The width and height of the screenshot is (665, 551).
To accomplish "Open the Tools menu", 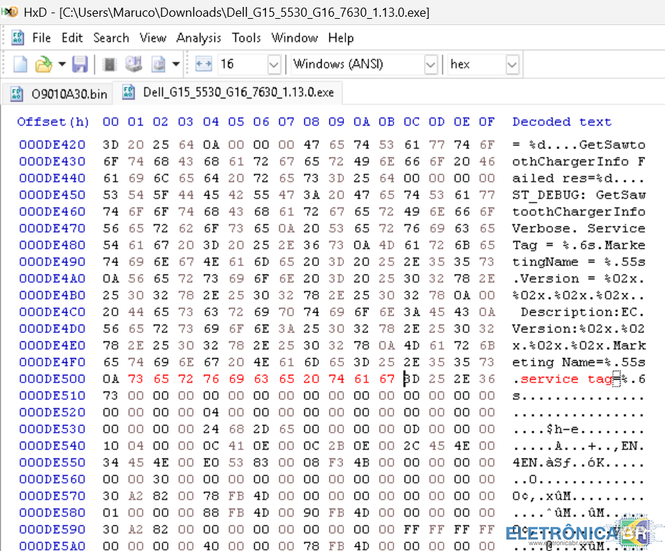I will coord(247,38).
